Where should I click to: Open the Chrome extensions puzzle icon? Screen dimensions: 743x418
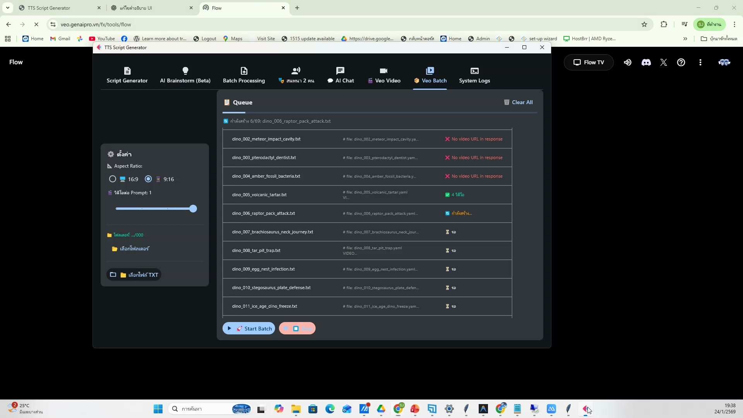click(664, 24)
